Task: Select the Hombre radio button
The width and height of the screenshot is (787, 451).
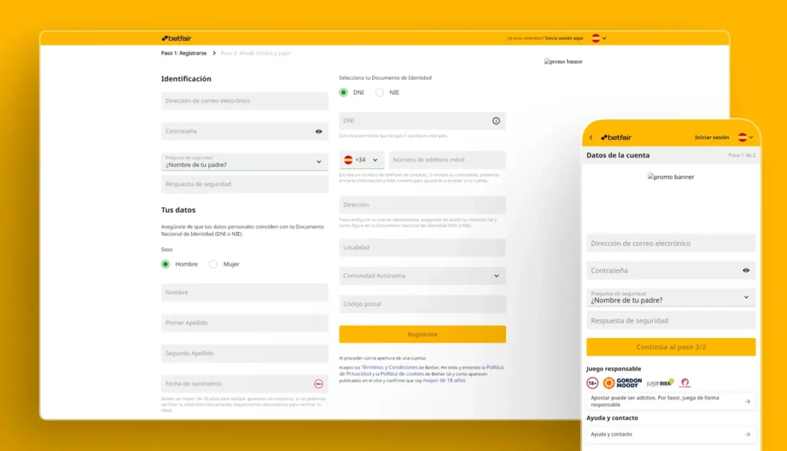Action: [166, 264]
